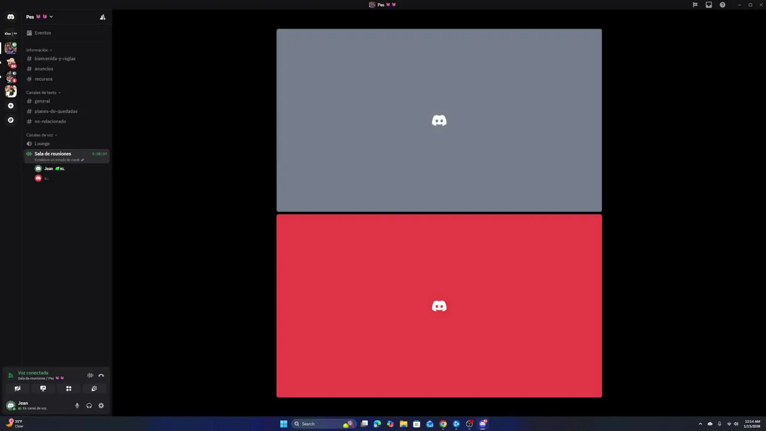Show hidden system tray icons chevron
The width and height of the screenshot is (766, 431).
click(700, 424)
